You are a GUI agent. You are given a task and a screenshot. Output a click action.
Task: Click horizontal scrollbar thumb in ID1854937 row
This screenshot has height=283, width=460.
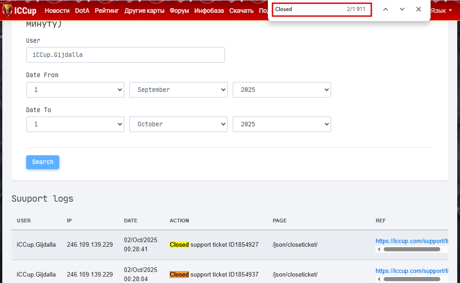click(412, 279)
